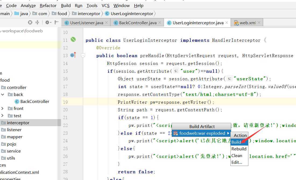Select the front folder
The width and height of the screenshot is (296, 180).
[x=16, y=109]
